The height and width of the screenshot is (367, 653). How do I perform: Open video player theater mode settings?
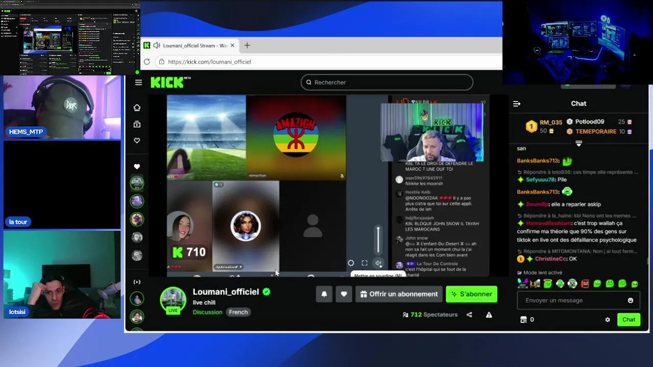pyautogui.click(x=350, y=263)
